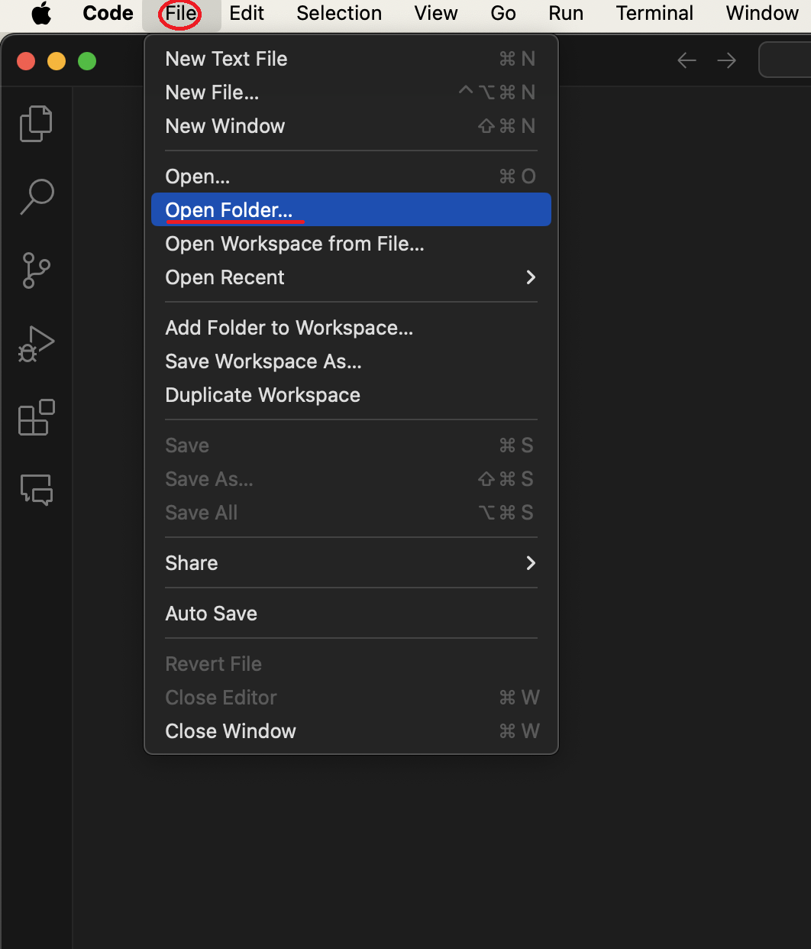Navigate back with left arrow
Screen dimensions: 811x949
[x=687, y=60]
